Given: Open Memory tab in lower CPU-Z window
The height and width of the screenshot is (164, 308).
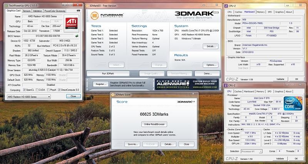Looking at the screenshot, I should (260, 91).
